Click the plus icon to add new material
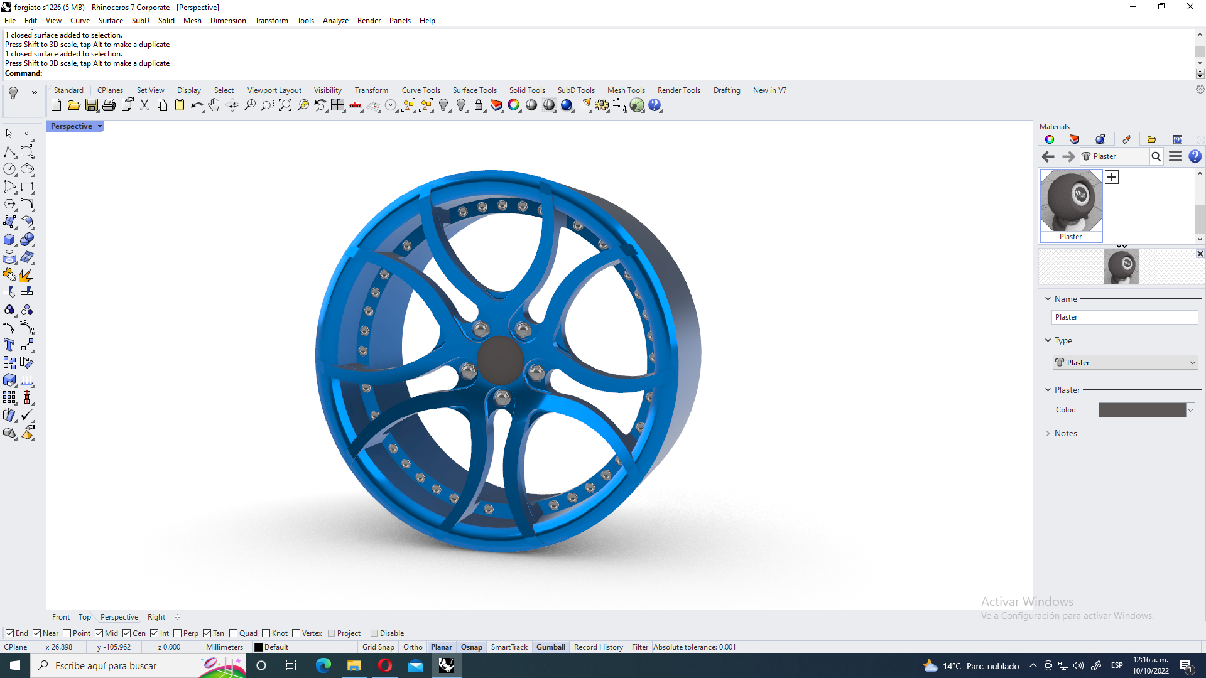 [1112, 177]
